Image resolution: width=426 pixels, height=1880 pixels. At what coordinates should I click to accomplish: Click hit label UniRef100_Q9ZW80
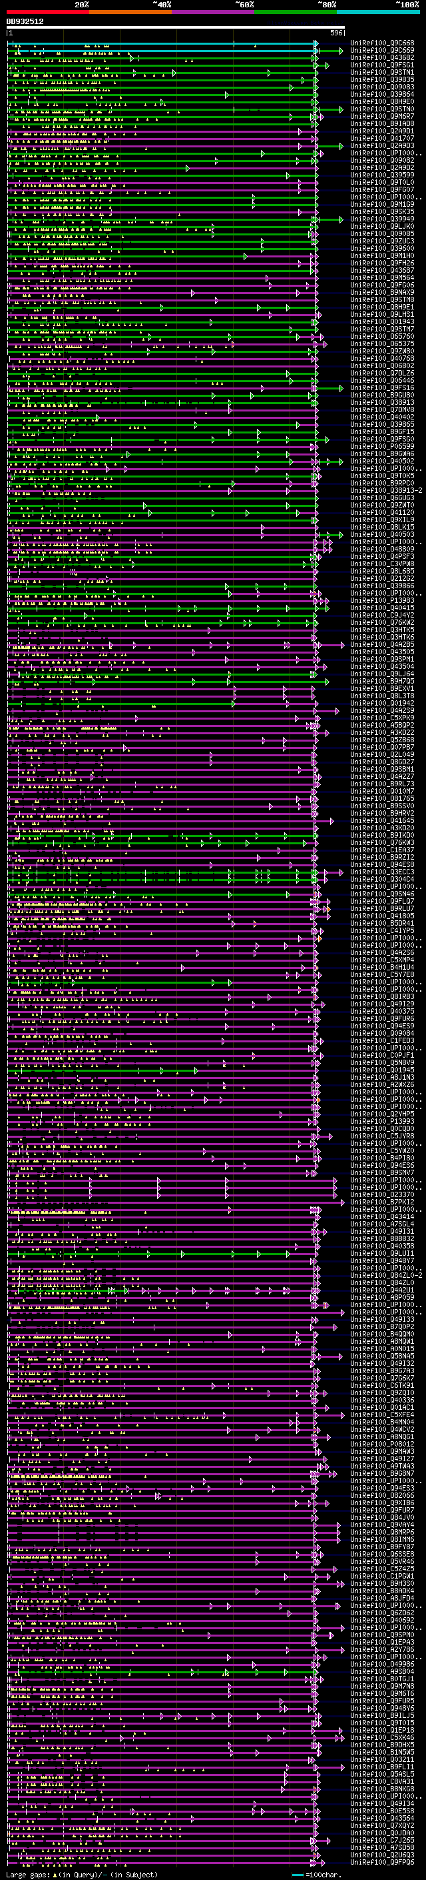tap(382, 351)
